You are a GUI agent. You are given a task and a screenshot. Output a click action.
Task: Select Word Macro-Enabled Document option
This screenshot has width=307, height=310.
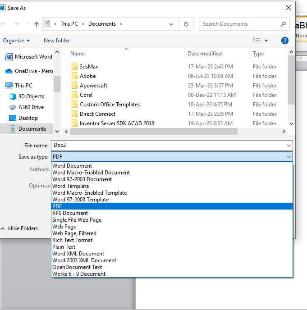(x=91, y=173)
